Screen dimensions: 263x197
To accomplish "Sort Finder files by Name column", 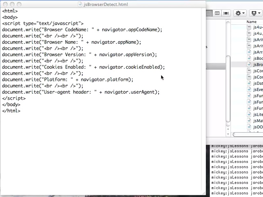I will pyautogui.click(x=251, y=22).
